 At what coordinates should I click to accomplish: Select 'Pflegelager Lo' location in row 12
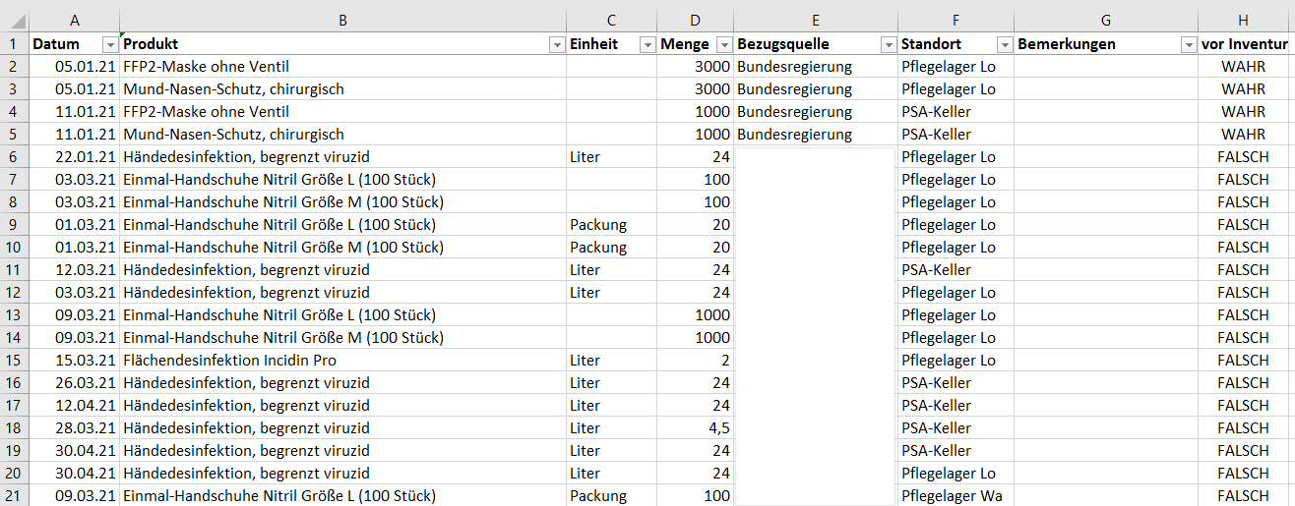[x=956, y=293]
